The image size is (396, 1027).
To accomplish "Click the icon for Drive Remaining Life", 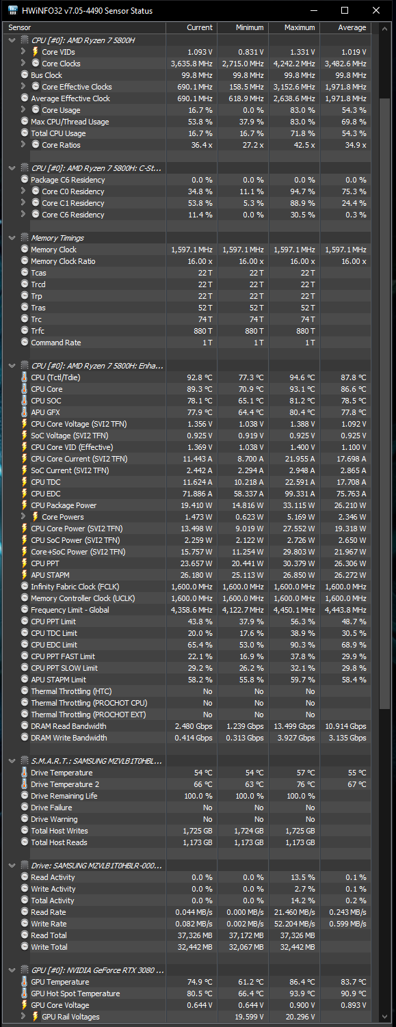I will tap(25, 796).
